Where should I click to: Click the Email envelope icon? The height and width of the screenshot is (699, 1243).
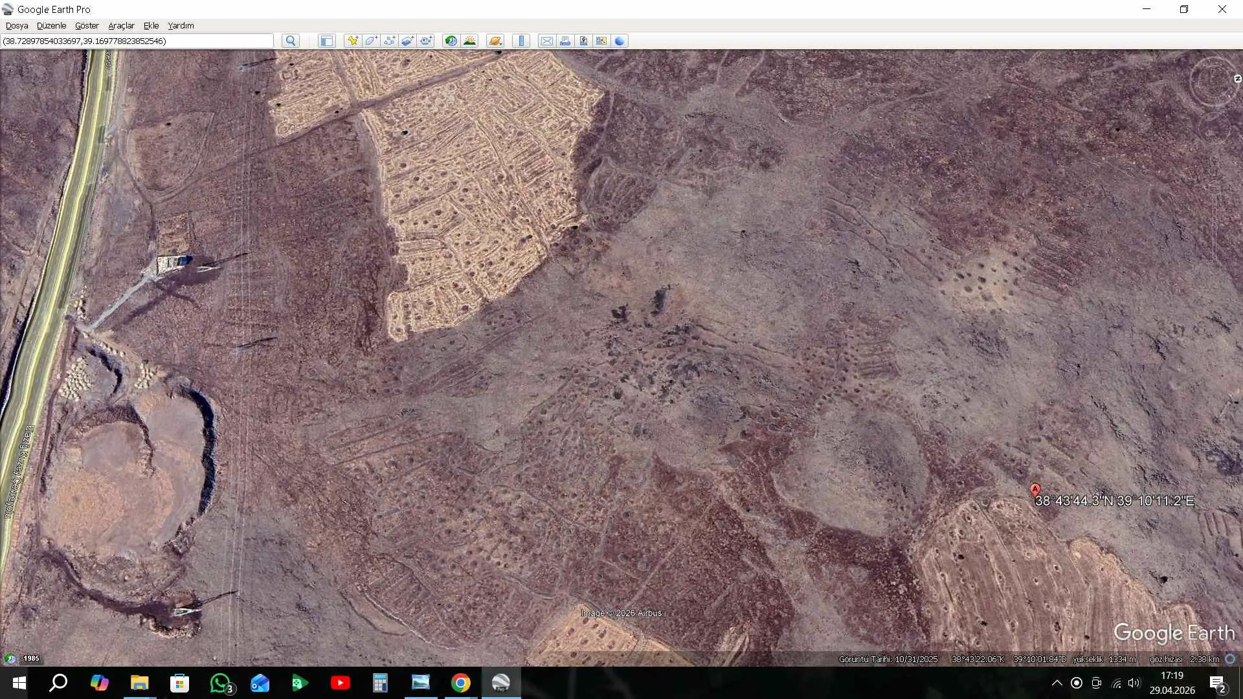pos(547,41)
